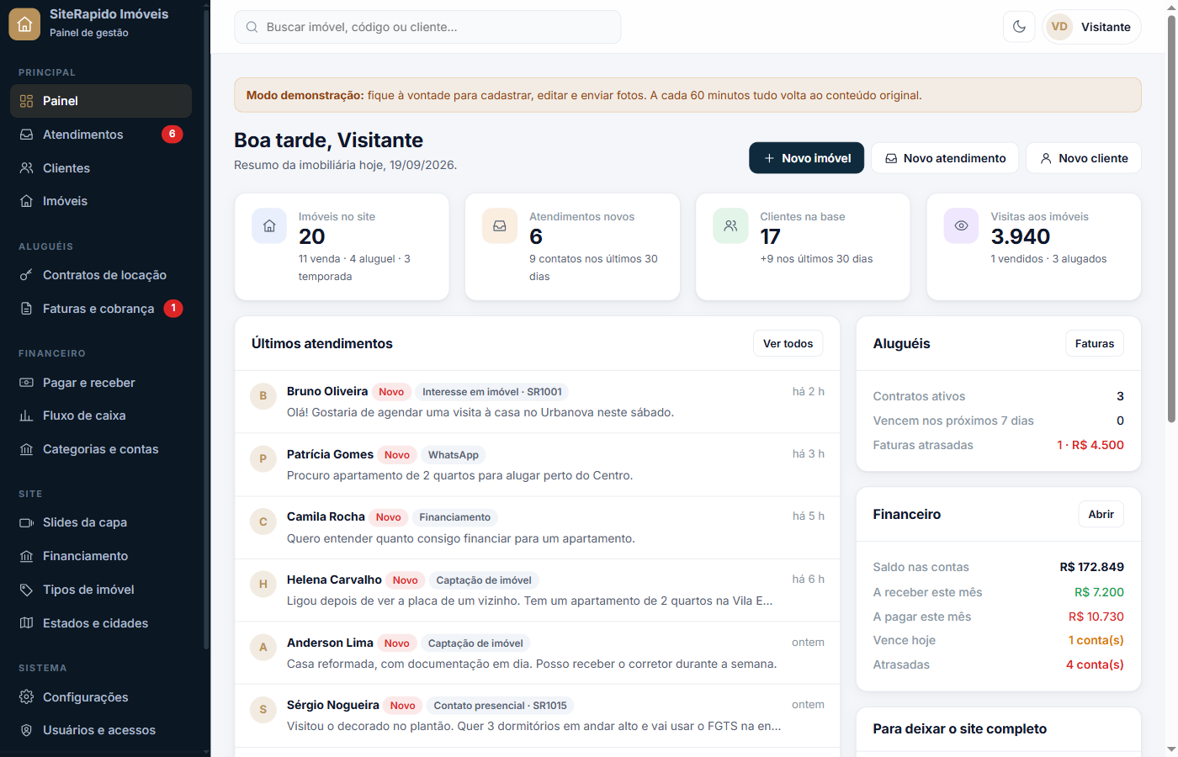The width and height of the screenshot is (1178, 757).
Task: Click the Faturas e cobrança document icon
Action: [26, 309]
